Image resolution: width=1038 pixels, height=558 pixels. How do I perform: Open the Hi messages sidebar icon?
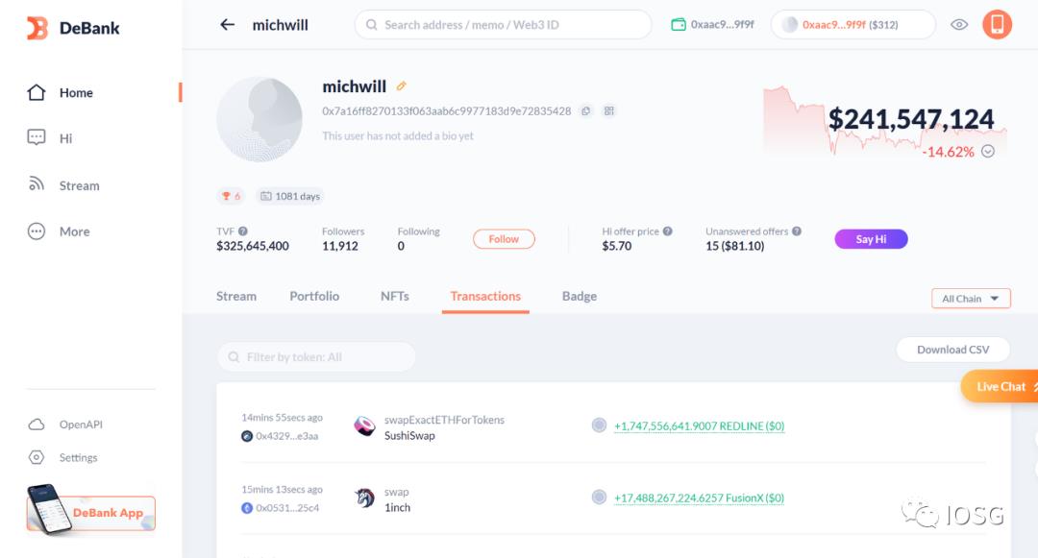coord(37,137)
